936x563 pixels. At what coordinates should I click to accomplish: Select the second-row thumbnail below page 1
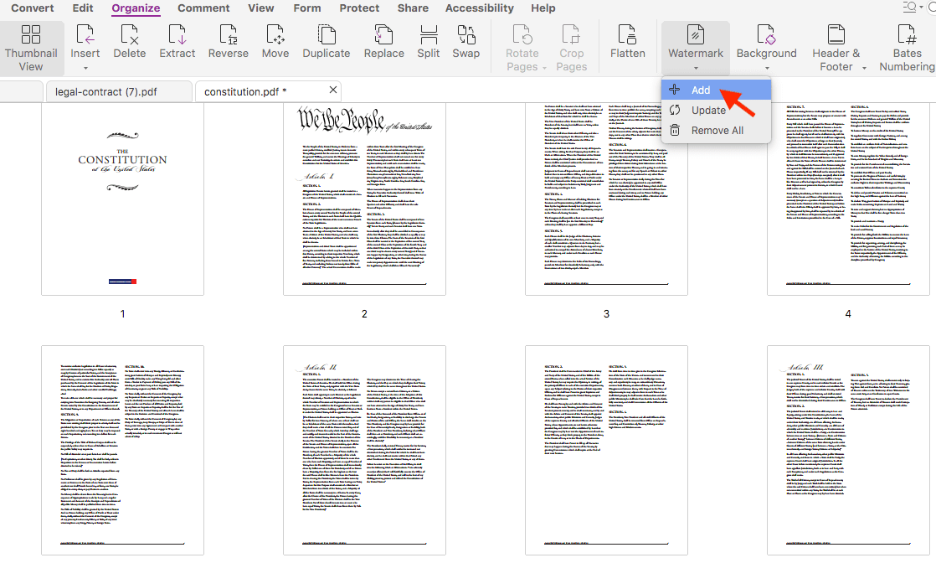tap(122, 450)
